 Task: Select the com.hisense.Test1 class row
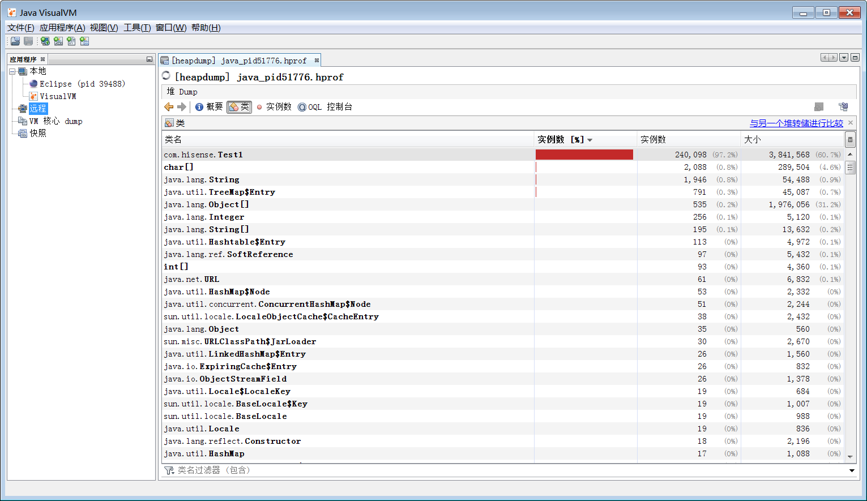click(x=503, y=155)
